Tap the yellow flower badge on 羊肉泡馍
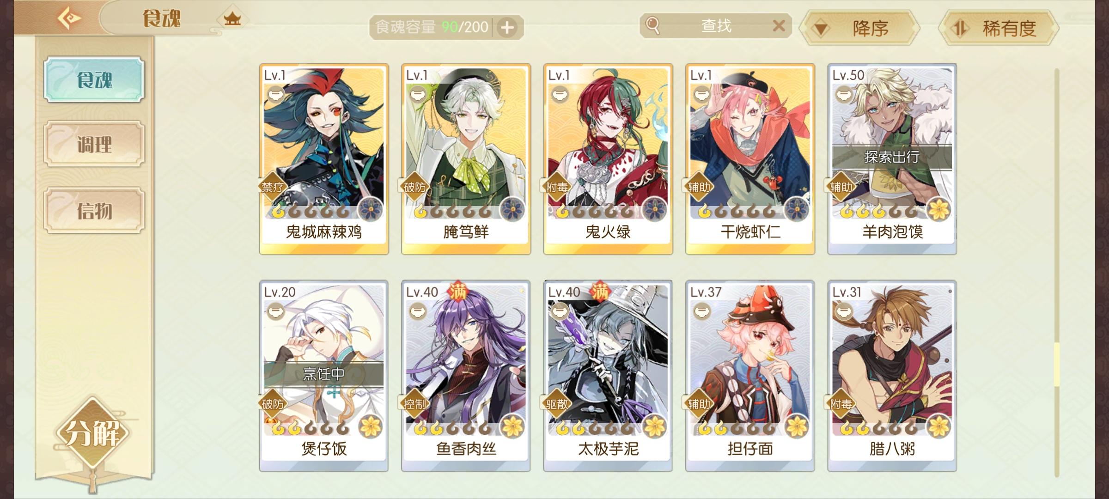 (x=938, y=209)
